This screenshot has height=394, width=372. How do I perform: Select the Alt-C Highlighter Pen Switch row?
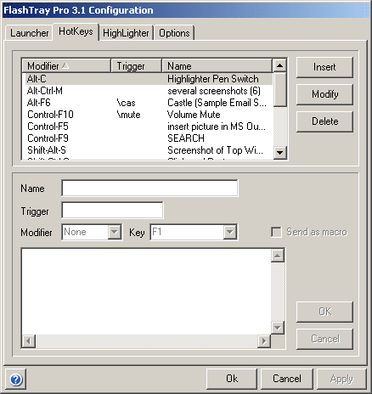point(148,79)
